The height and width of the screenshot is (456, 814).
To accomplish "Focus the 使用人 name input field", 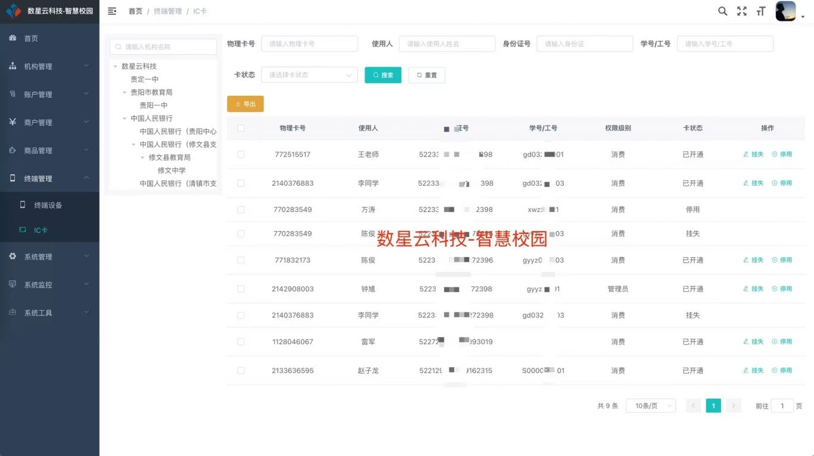I will pos(447,43).
